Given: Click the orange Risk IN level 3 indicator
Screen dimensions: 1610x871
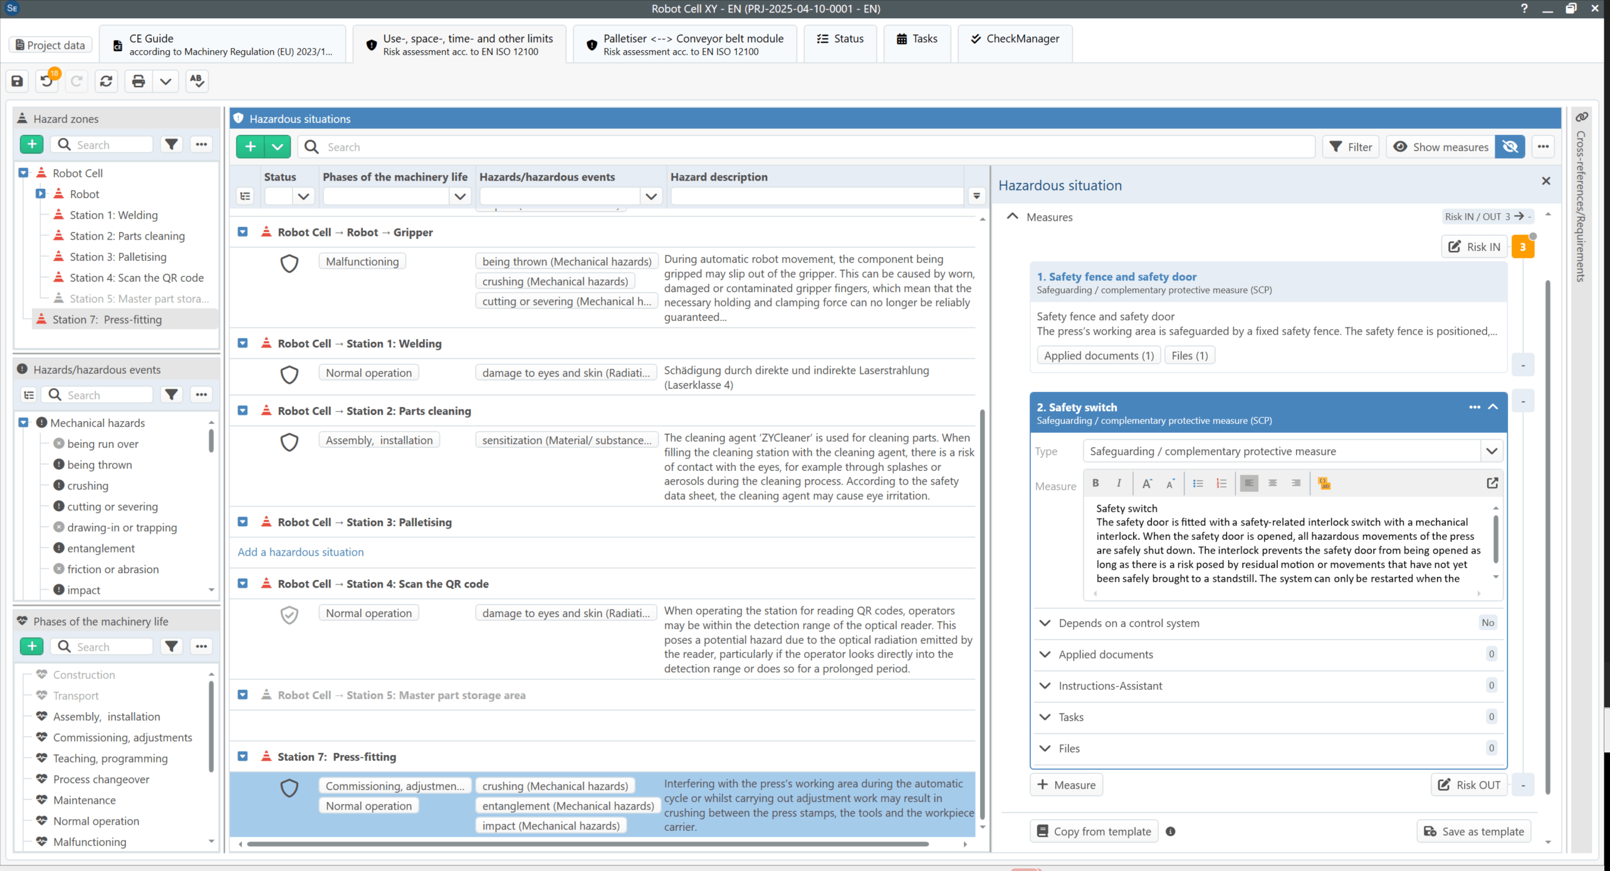Looking at the screenshot, I should tap(1523, 247).
